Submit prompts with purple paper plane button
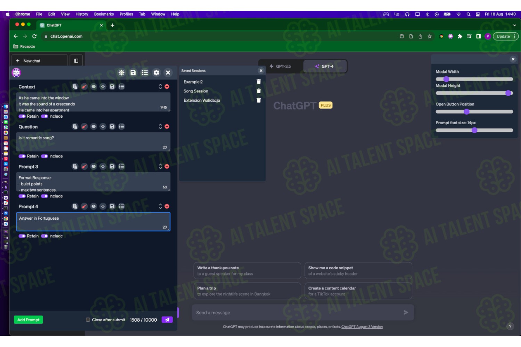The height and width of the screenshot is (347, 521). [167, 320]
